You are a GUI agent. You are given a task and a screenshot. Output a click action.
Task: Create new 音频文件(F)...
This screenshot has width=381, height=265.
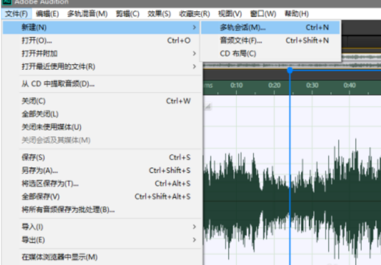pyautogui.click(x=271, y=41)
